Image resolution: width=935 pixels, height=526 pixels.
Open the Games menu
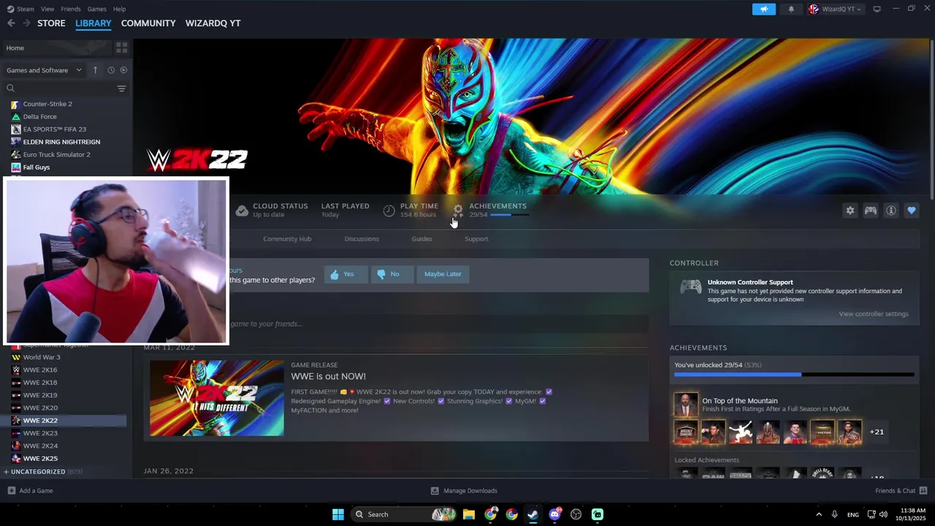point(96,9)
